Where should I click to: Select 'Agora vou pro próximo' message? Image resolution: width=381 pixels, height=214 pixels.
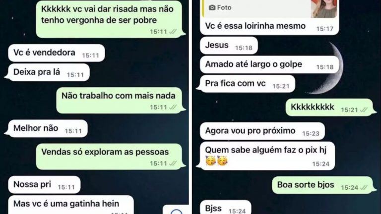coord(262,131)
